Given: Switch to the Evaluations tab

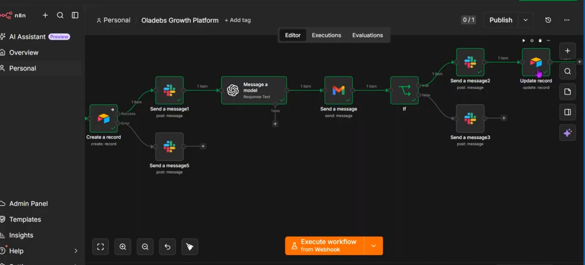Looking at the screenshot, I should 367,35.
